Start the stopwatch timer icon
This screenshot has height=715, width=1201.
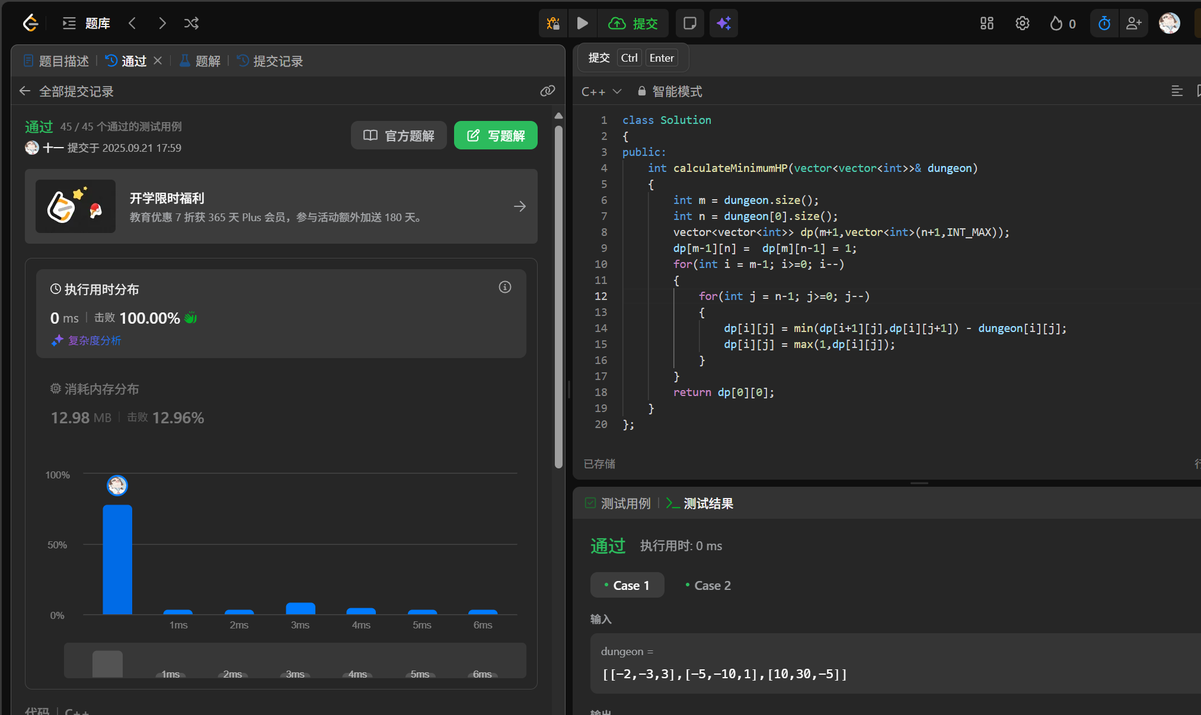click(x=1104, y=23)
